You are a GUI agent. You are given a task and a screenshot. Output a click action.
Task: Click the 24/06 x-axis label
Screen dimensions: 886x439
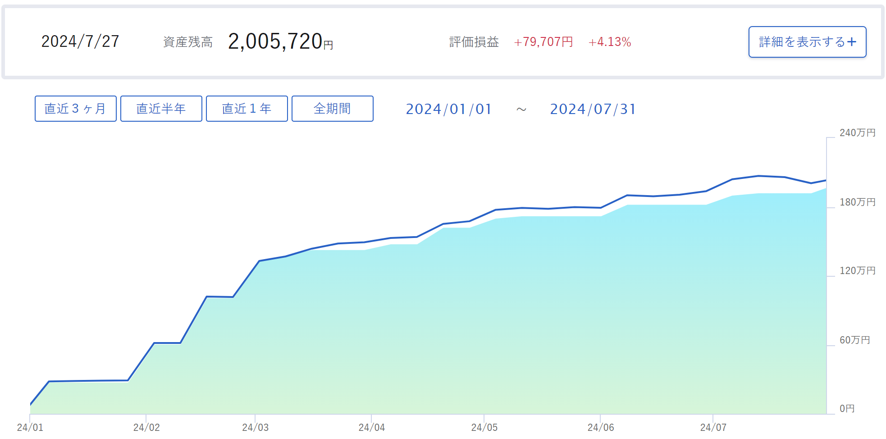point(601,427)
